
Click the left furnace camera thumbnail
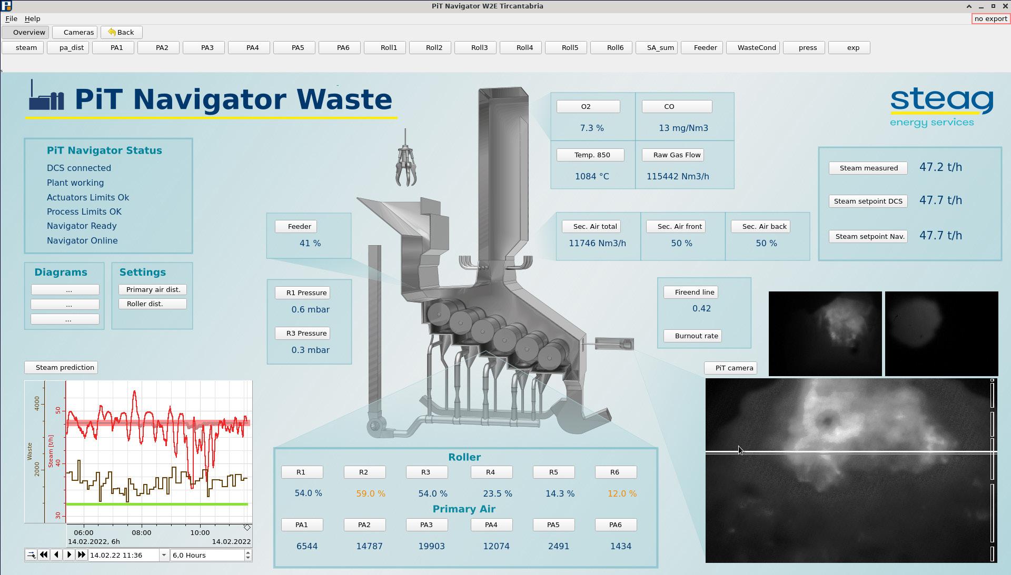825,334
